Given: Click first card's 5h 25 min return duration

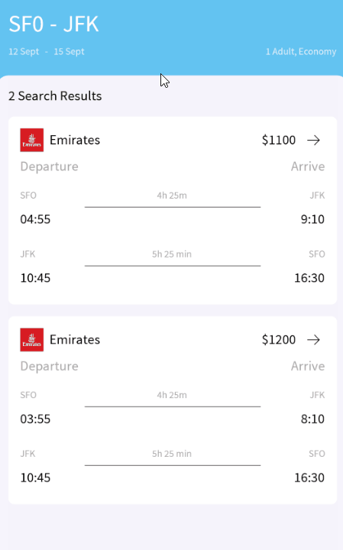Looking at the screenshot, I should click(x=172, y=254).
